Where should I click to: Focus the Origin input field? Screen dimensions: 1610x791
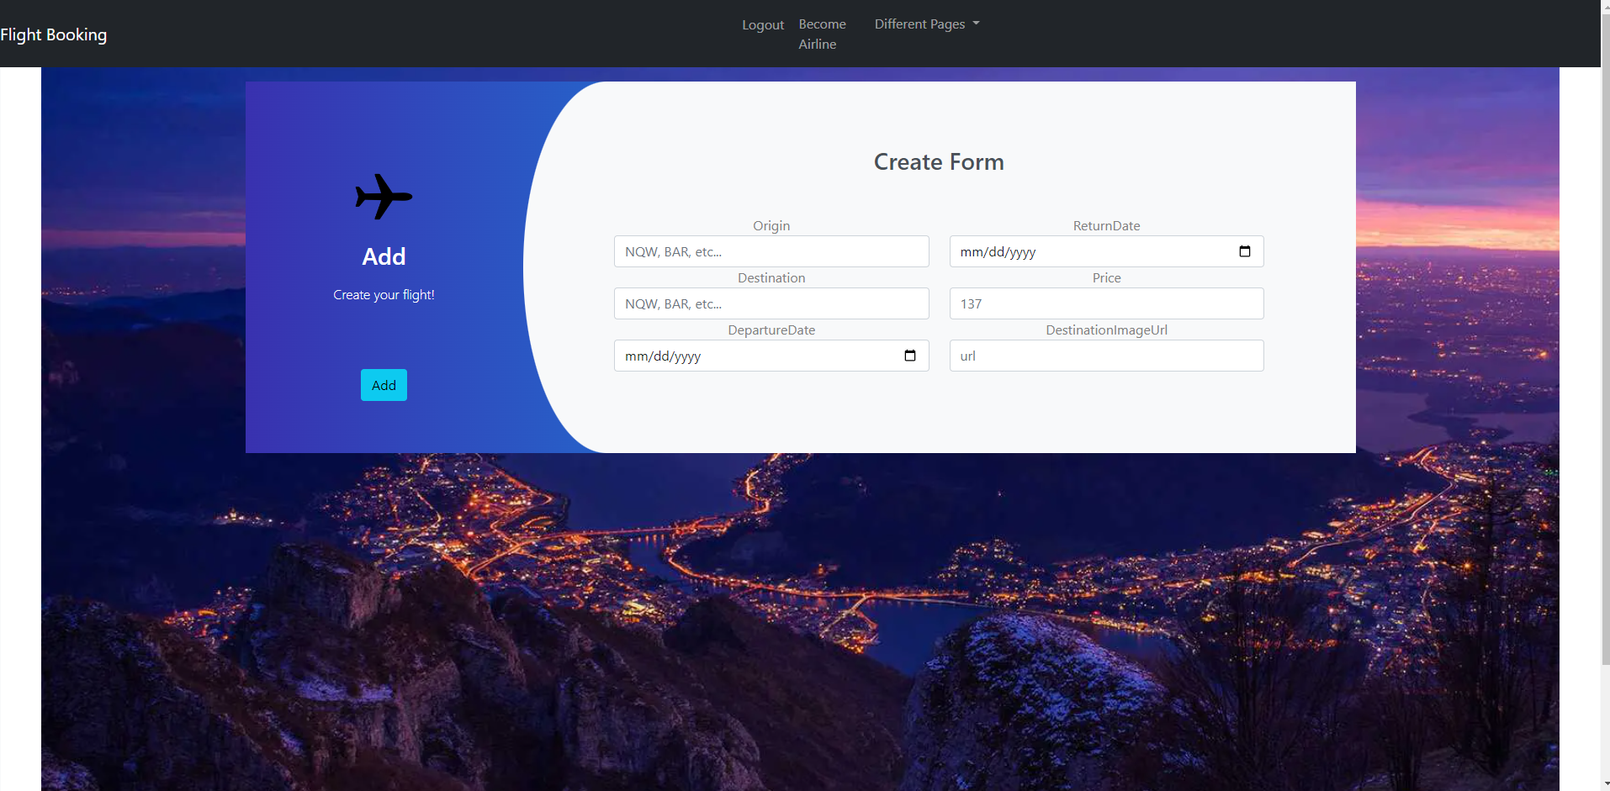pos(771,250)
